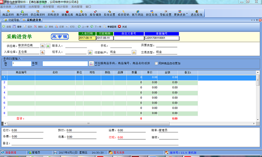Toggle 同种商品自动累加 checkbox
The width and height of the screenshot is (262, 157).
point(156,63)
